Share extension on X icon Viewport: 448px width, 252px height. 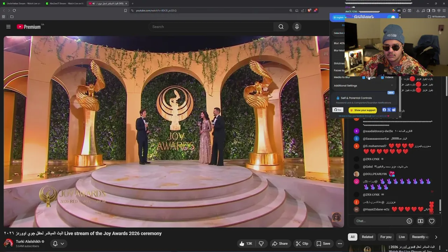[389, 110]
